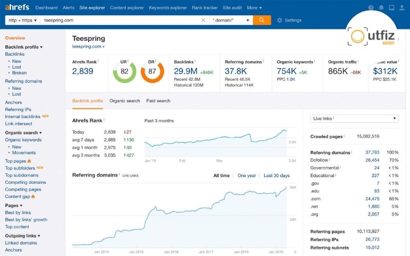Clear the URL field with the X icon
Viewport: 410px width, 256px height.
203,20
